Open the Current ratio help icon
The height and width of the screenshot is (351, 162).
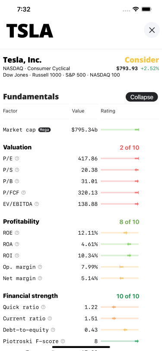click(50, 318)
